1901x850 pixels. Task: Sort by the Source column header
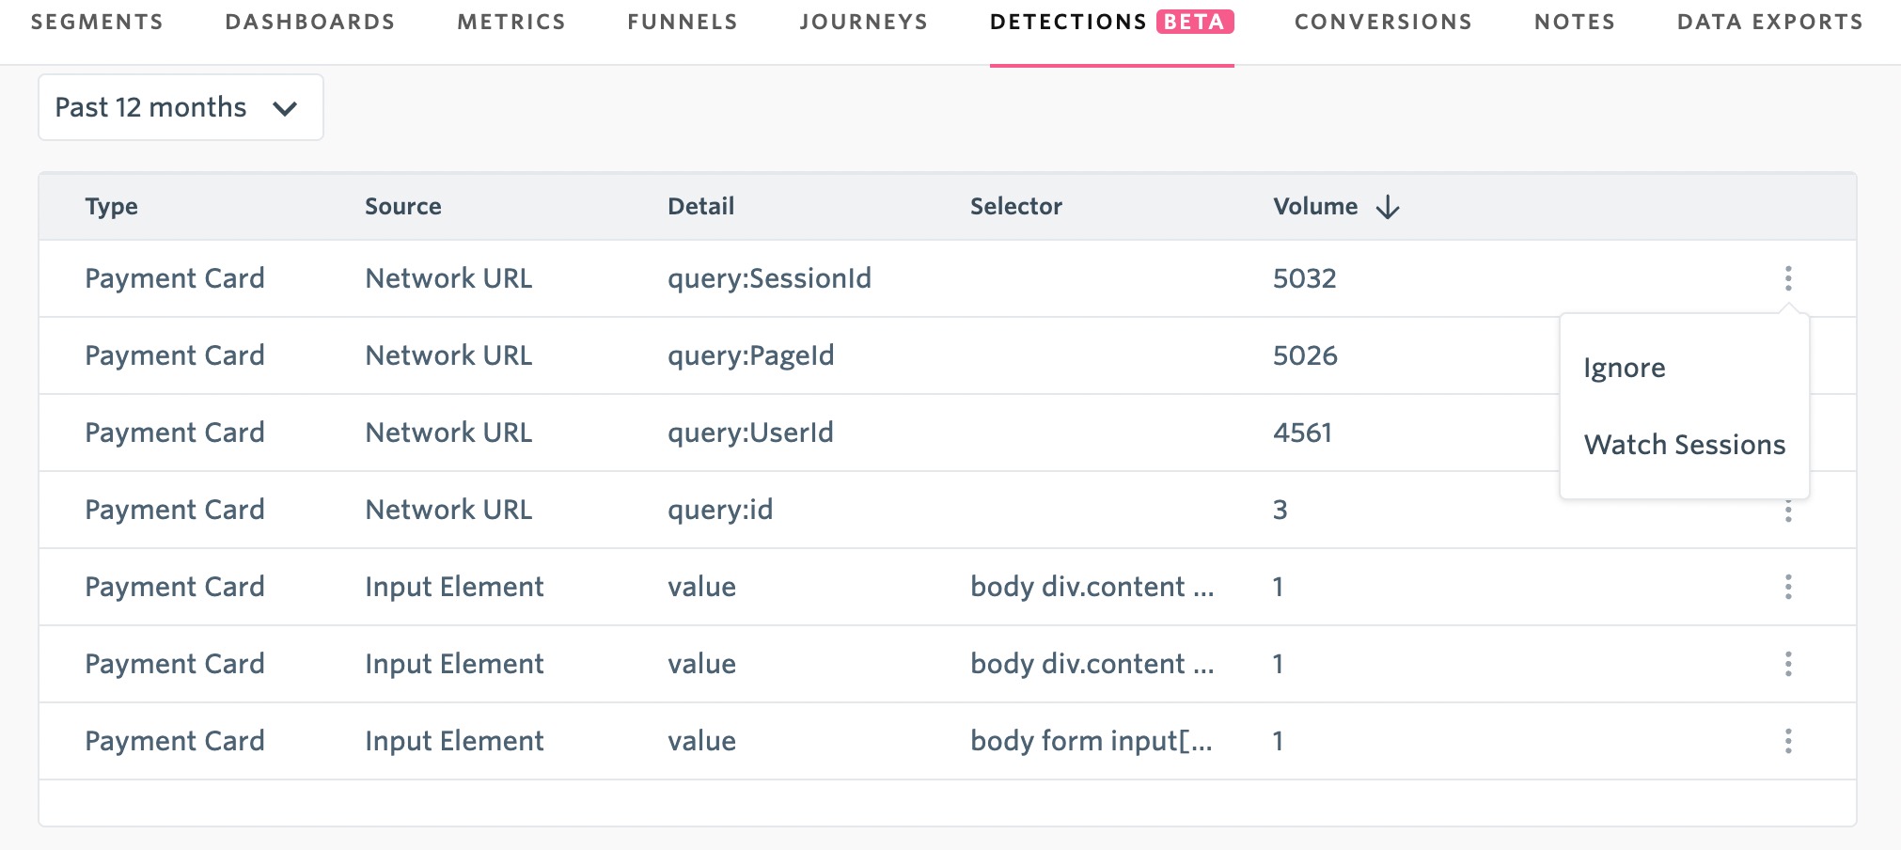click(402, 207)
